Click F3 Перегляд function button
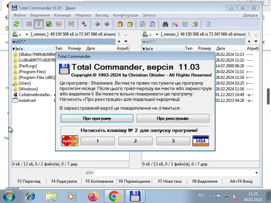The height and width of the screenshot is (203, 271). (x=29, y=181)
